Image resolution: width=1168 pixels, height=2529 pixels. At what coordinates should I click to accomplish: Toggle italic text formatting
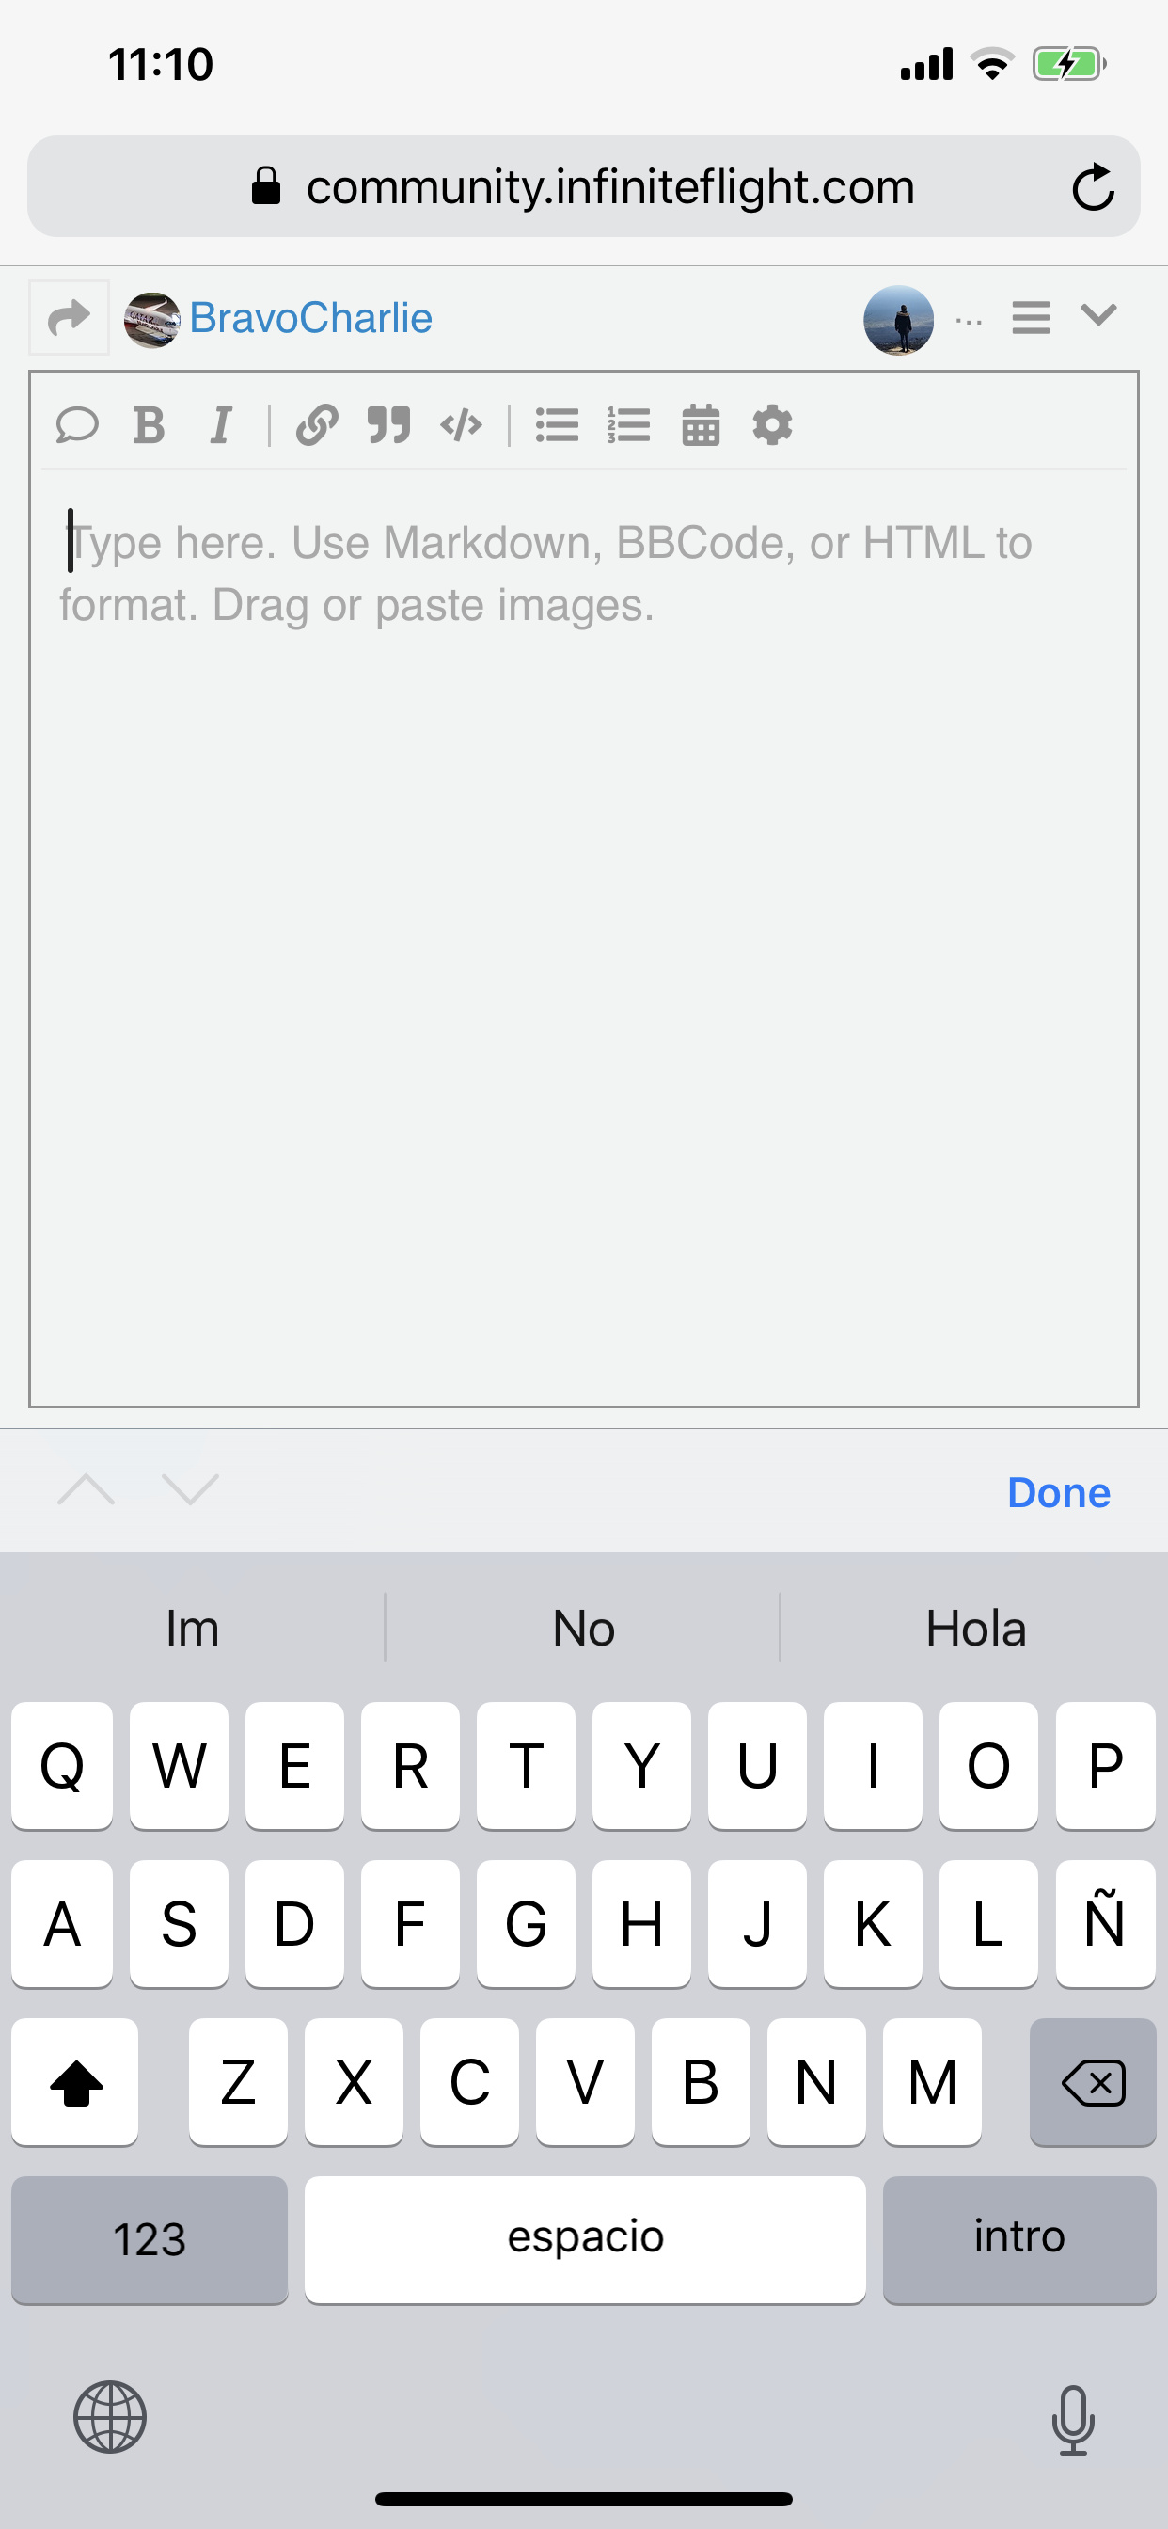pyautogui.click(x=222, y=425)
